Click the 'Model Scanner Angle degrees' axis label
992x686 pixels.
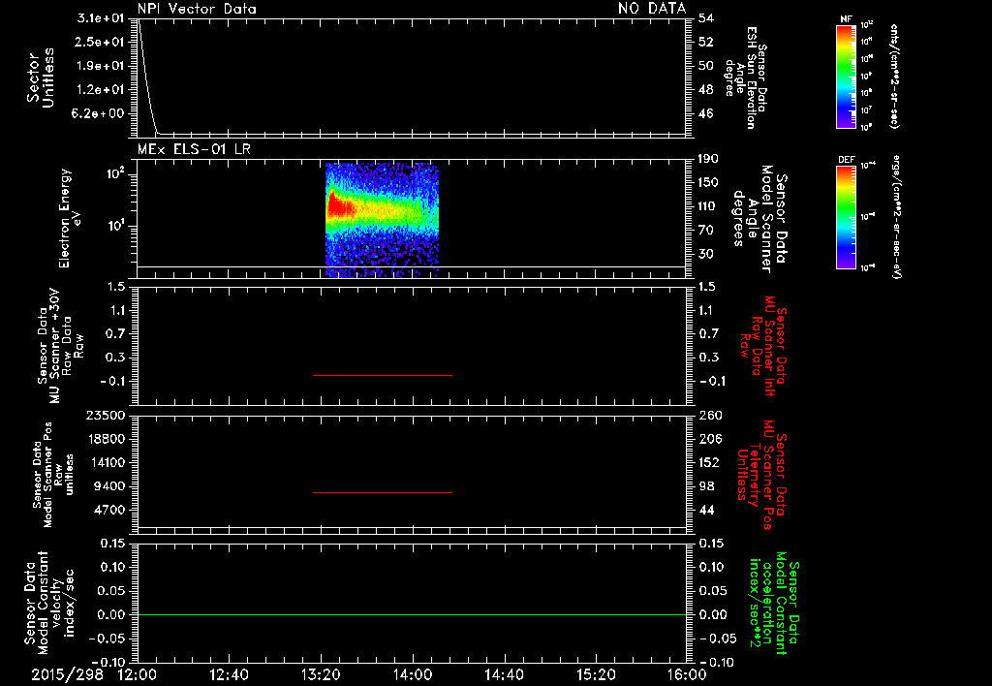point(759,219)
